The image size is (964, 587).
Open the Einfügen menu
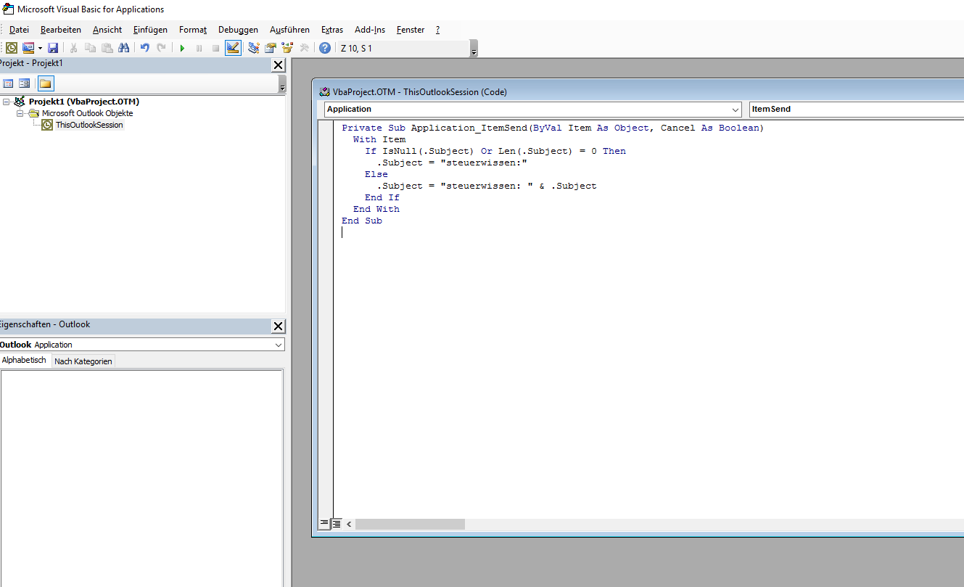tap(150, 30)
